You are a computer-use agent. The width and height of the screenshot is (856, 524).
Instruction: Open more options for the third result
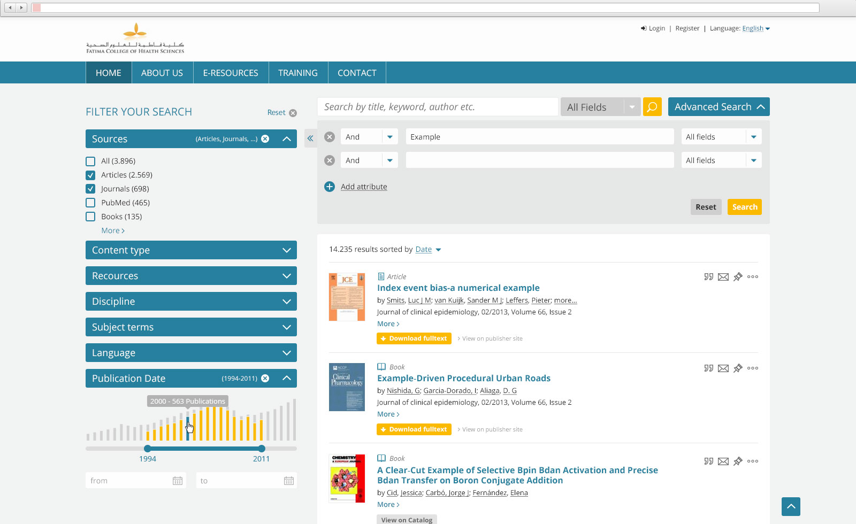click(752, 461)
